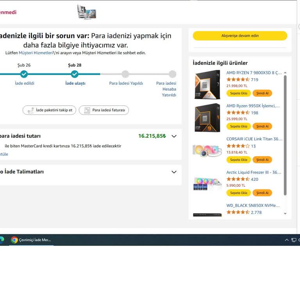This screenshot has width=300, height=300.
Task: Click the 198 ratings star row
Action: click(x=238, y=112)
